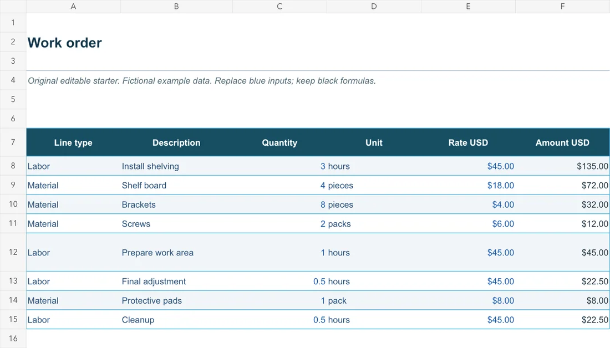This screenshot has width=610, height=348.
Task: Select the 'Final adjustment' cell
Action: click(x=176, y=281)
